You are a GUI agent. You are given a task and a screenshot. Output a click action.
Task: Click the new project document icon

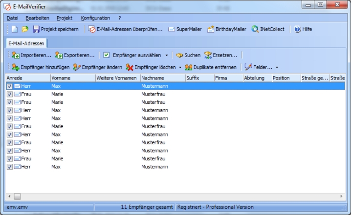(x=15, y=29)
